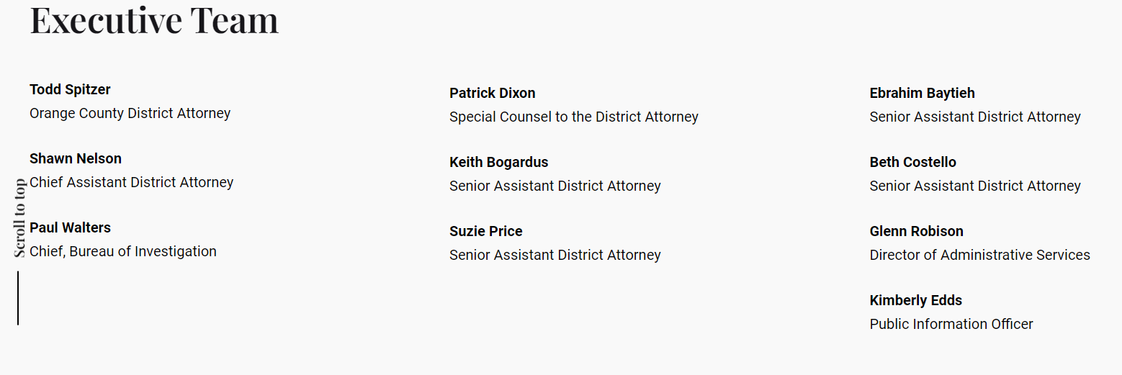Viewport: 1122px width, 375px height.
Task: Click the title under Suzie Price
Action: pos(555,255)
